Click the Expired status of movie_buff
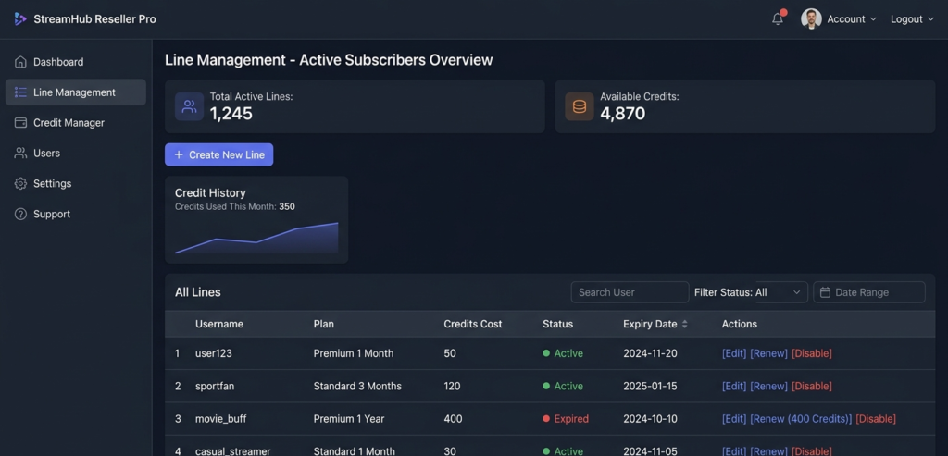948x456 pixels. click(566, 419)
